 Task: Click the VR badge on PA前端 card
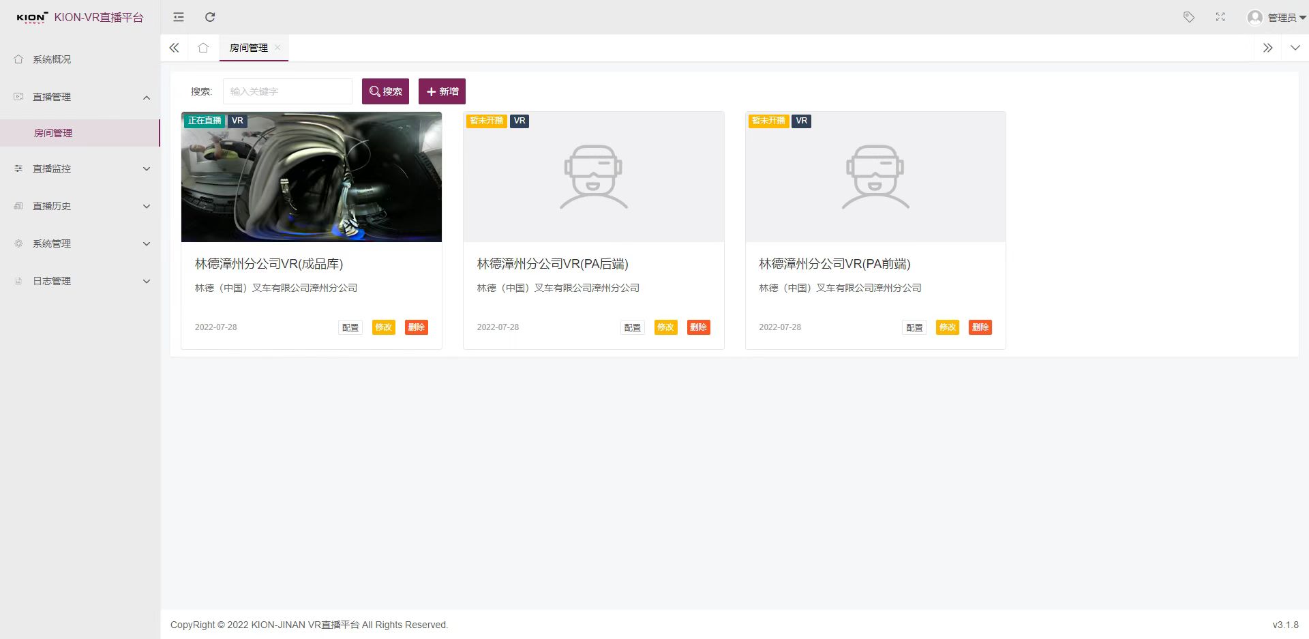pos(802,121)
